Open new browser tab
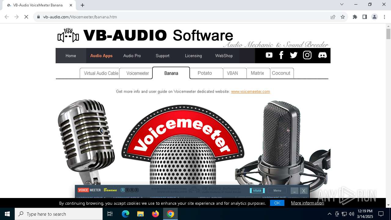This screenshot has width=391, height=220. [x=82, y=5]
